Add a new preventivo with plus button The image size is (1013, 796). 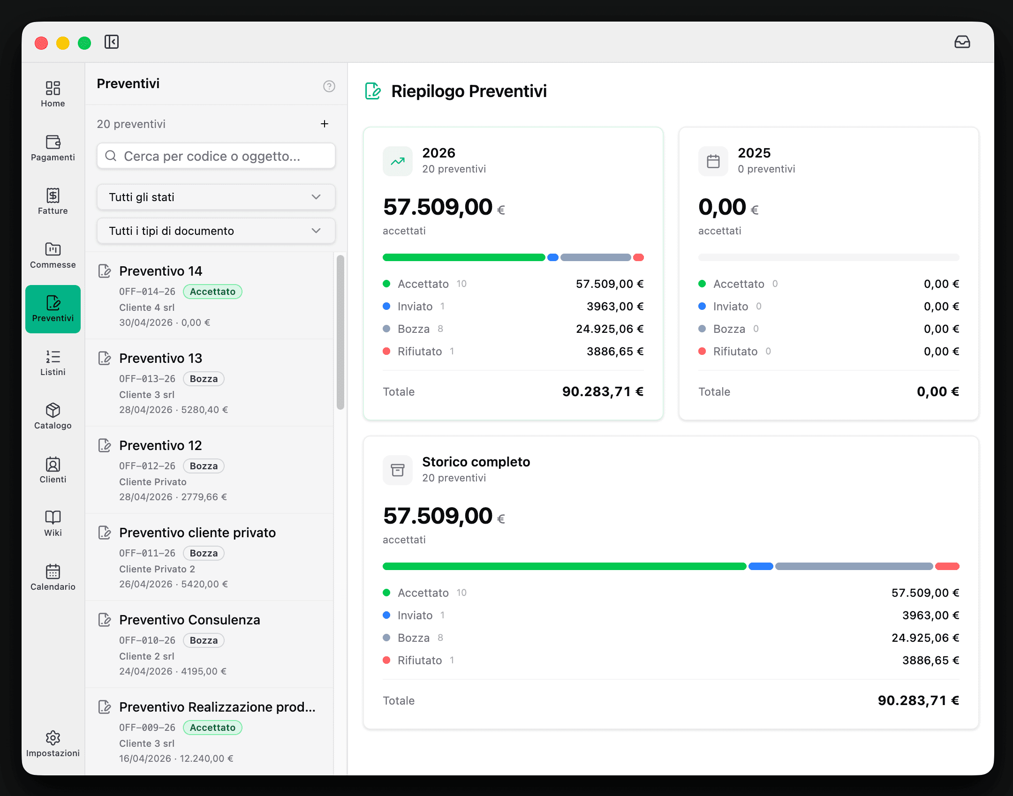point(325,124)
